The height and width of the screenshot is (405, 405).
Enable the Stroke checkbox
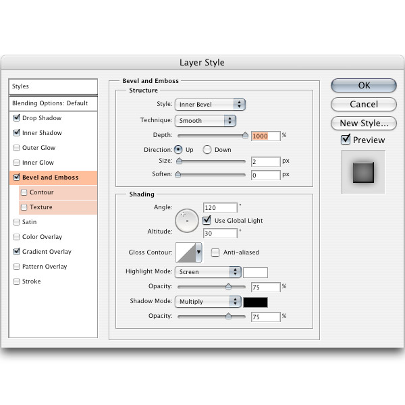click(x=16, y=281)
